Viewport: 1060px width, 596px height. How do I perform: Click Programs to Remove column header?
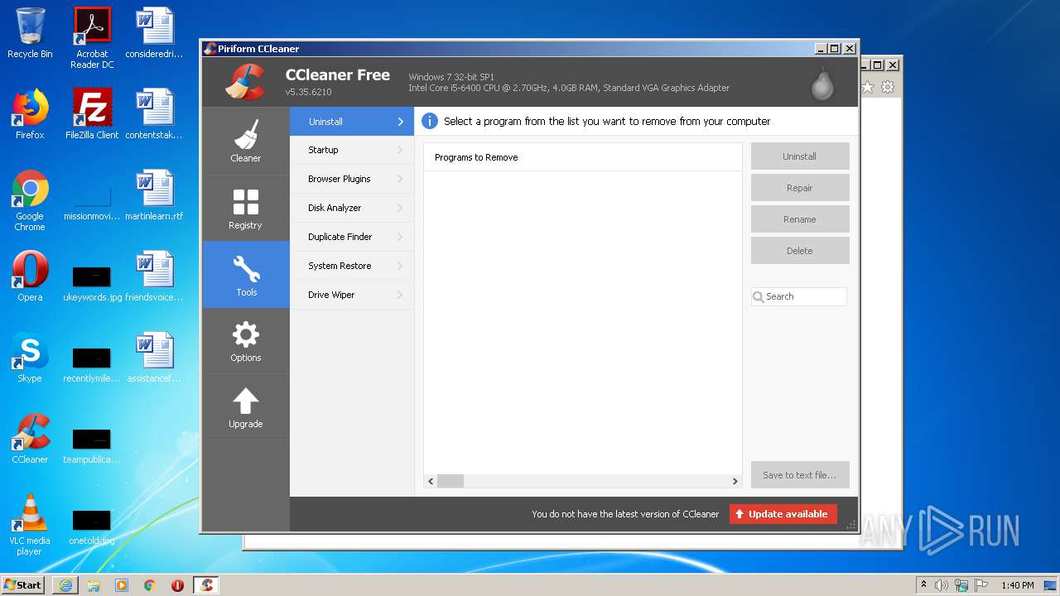point(583,157)
